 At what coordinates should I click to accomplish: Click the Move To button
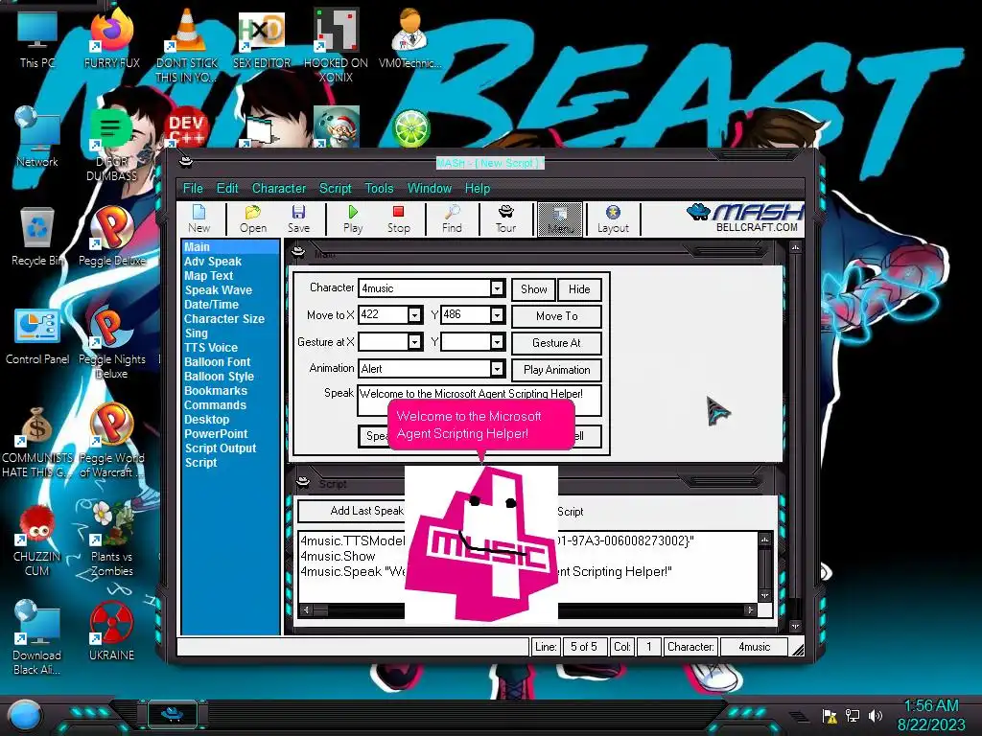click(x=557, y=316)
